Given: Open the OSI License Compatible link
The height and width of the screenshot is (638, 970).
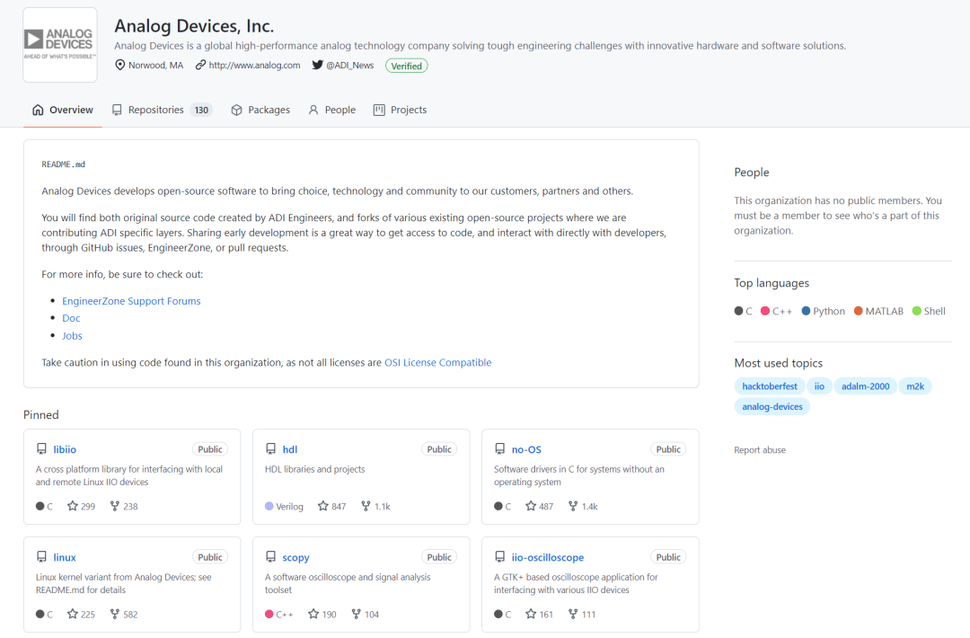Looking at the screenshot, I should [438, 363].
